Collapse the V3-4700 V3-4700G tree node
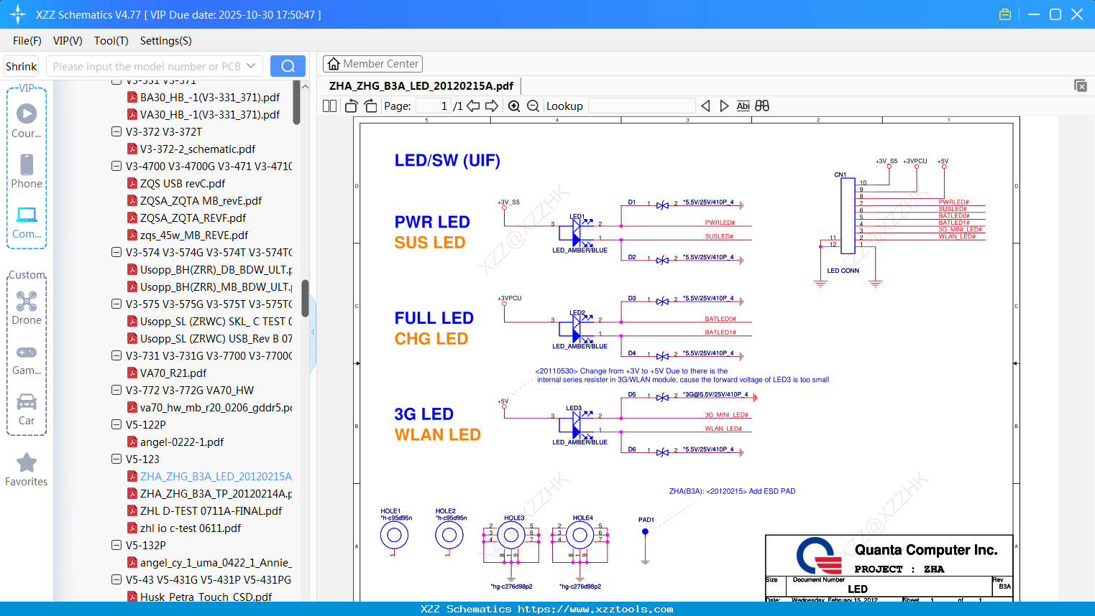Screen dimensions: 1095x616 point(116,166)
